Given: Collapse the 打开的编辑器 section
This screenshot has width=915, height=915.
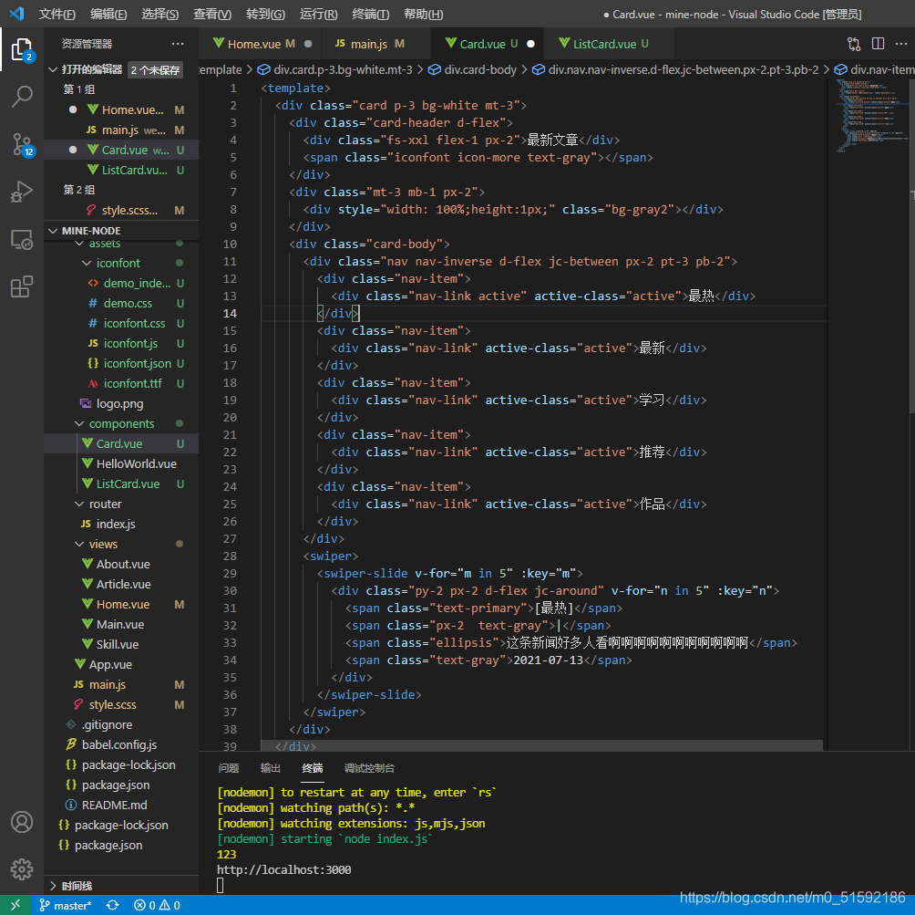Looking at the screenshot, I should pos(92,69).
